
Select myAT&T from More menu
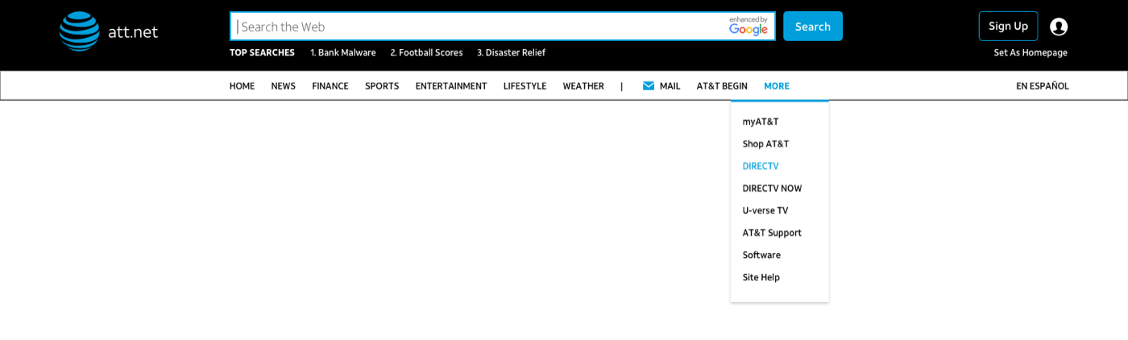pos(761,122)
